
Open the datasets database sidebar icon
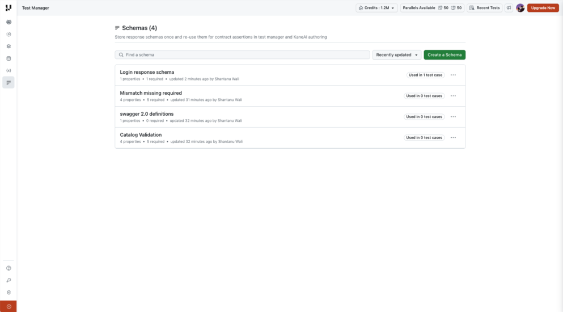click(x=9, y=58)
